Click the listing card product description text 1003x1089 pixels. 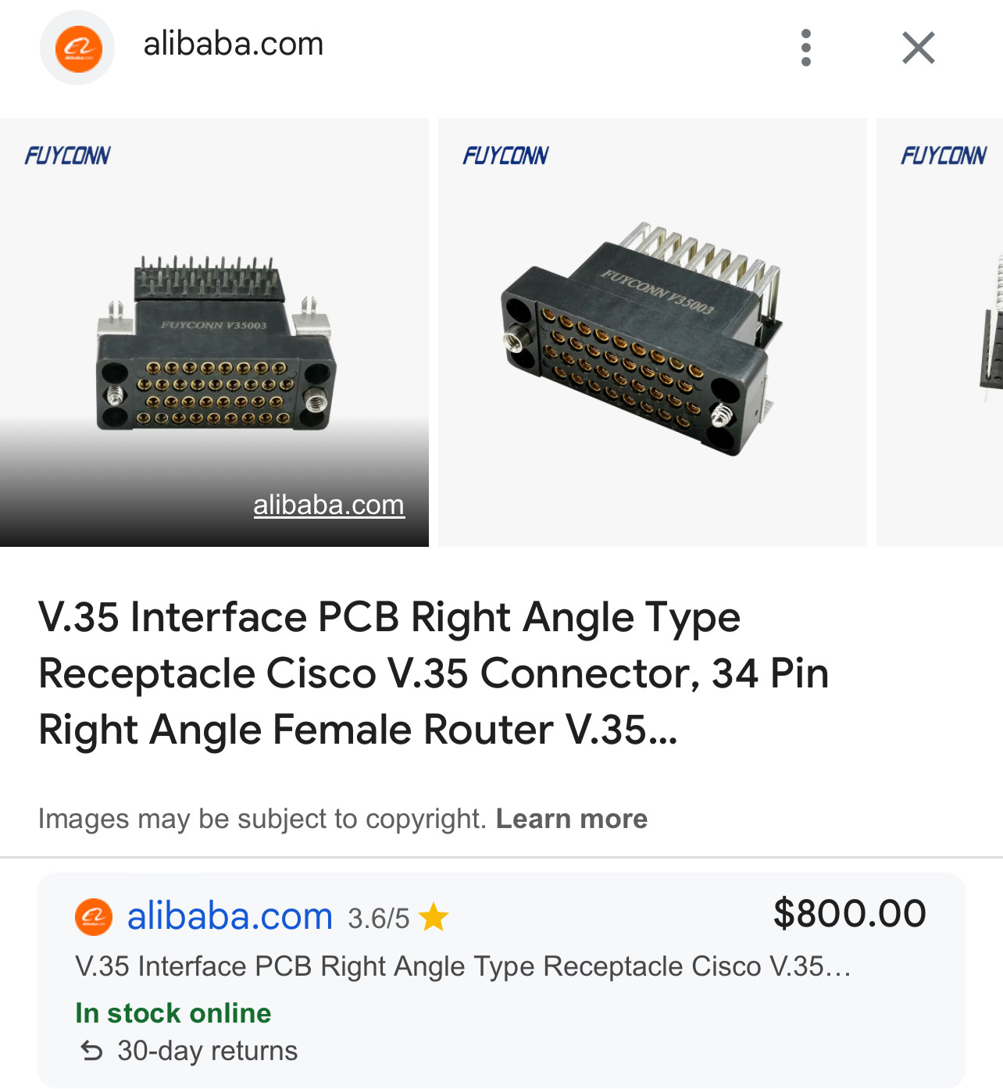pyautogui.click(x=462, y=966)
